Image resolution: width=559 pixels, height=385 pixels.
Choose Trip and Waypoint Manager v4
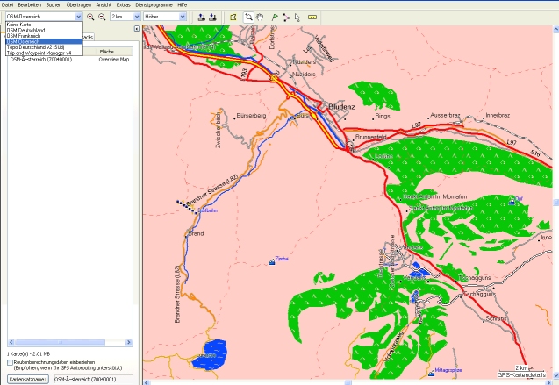tap(44, 53)
